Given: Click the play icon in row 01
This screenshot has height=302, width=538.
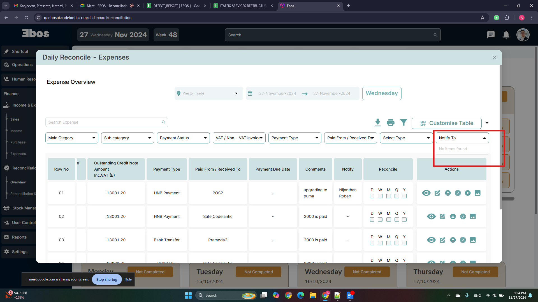Looking at the screenshot, I should (468, 193).
